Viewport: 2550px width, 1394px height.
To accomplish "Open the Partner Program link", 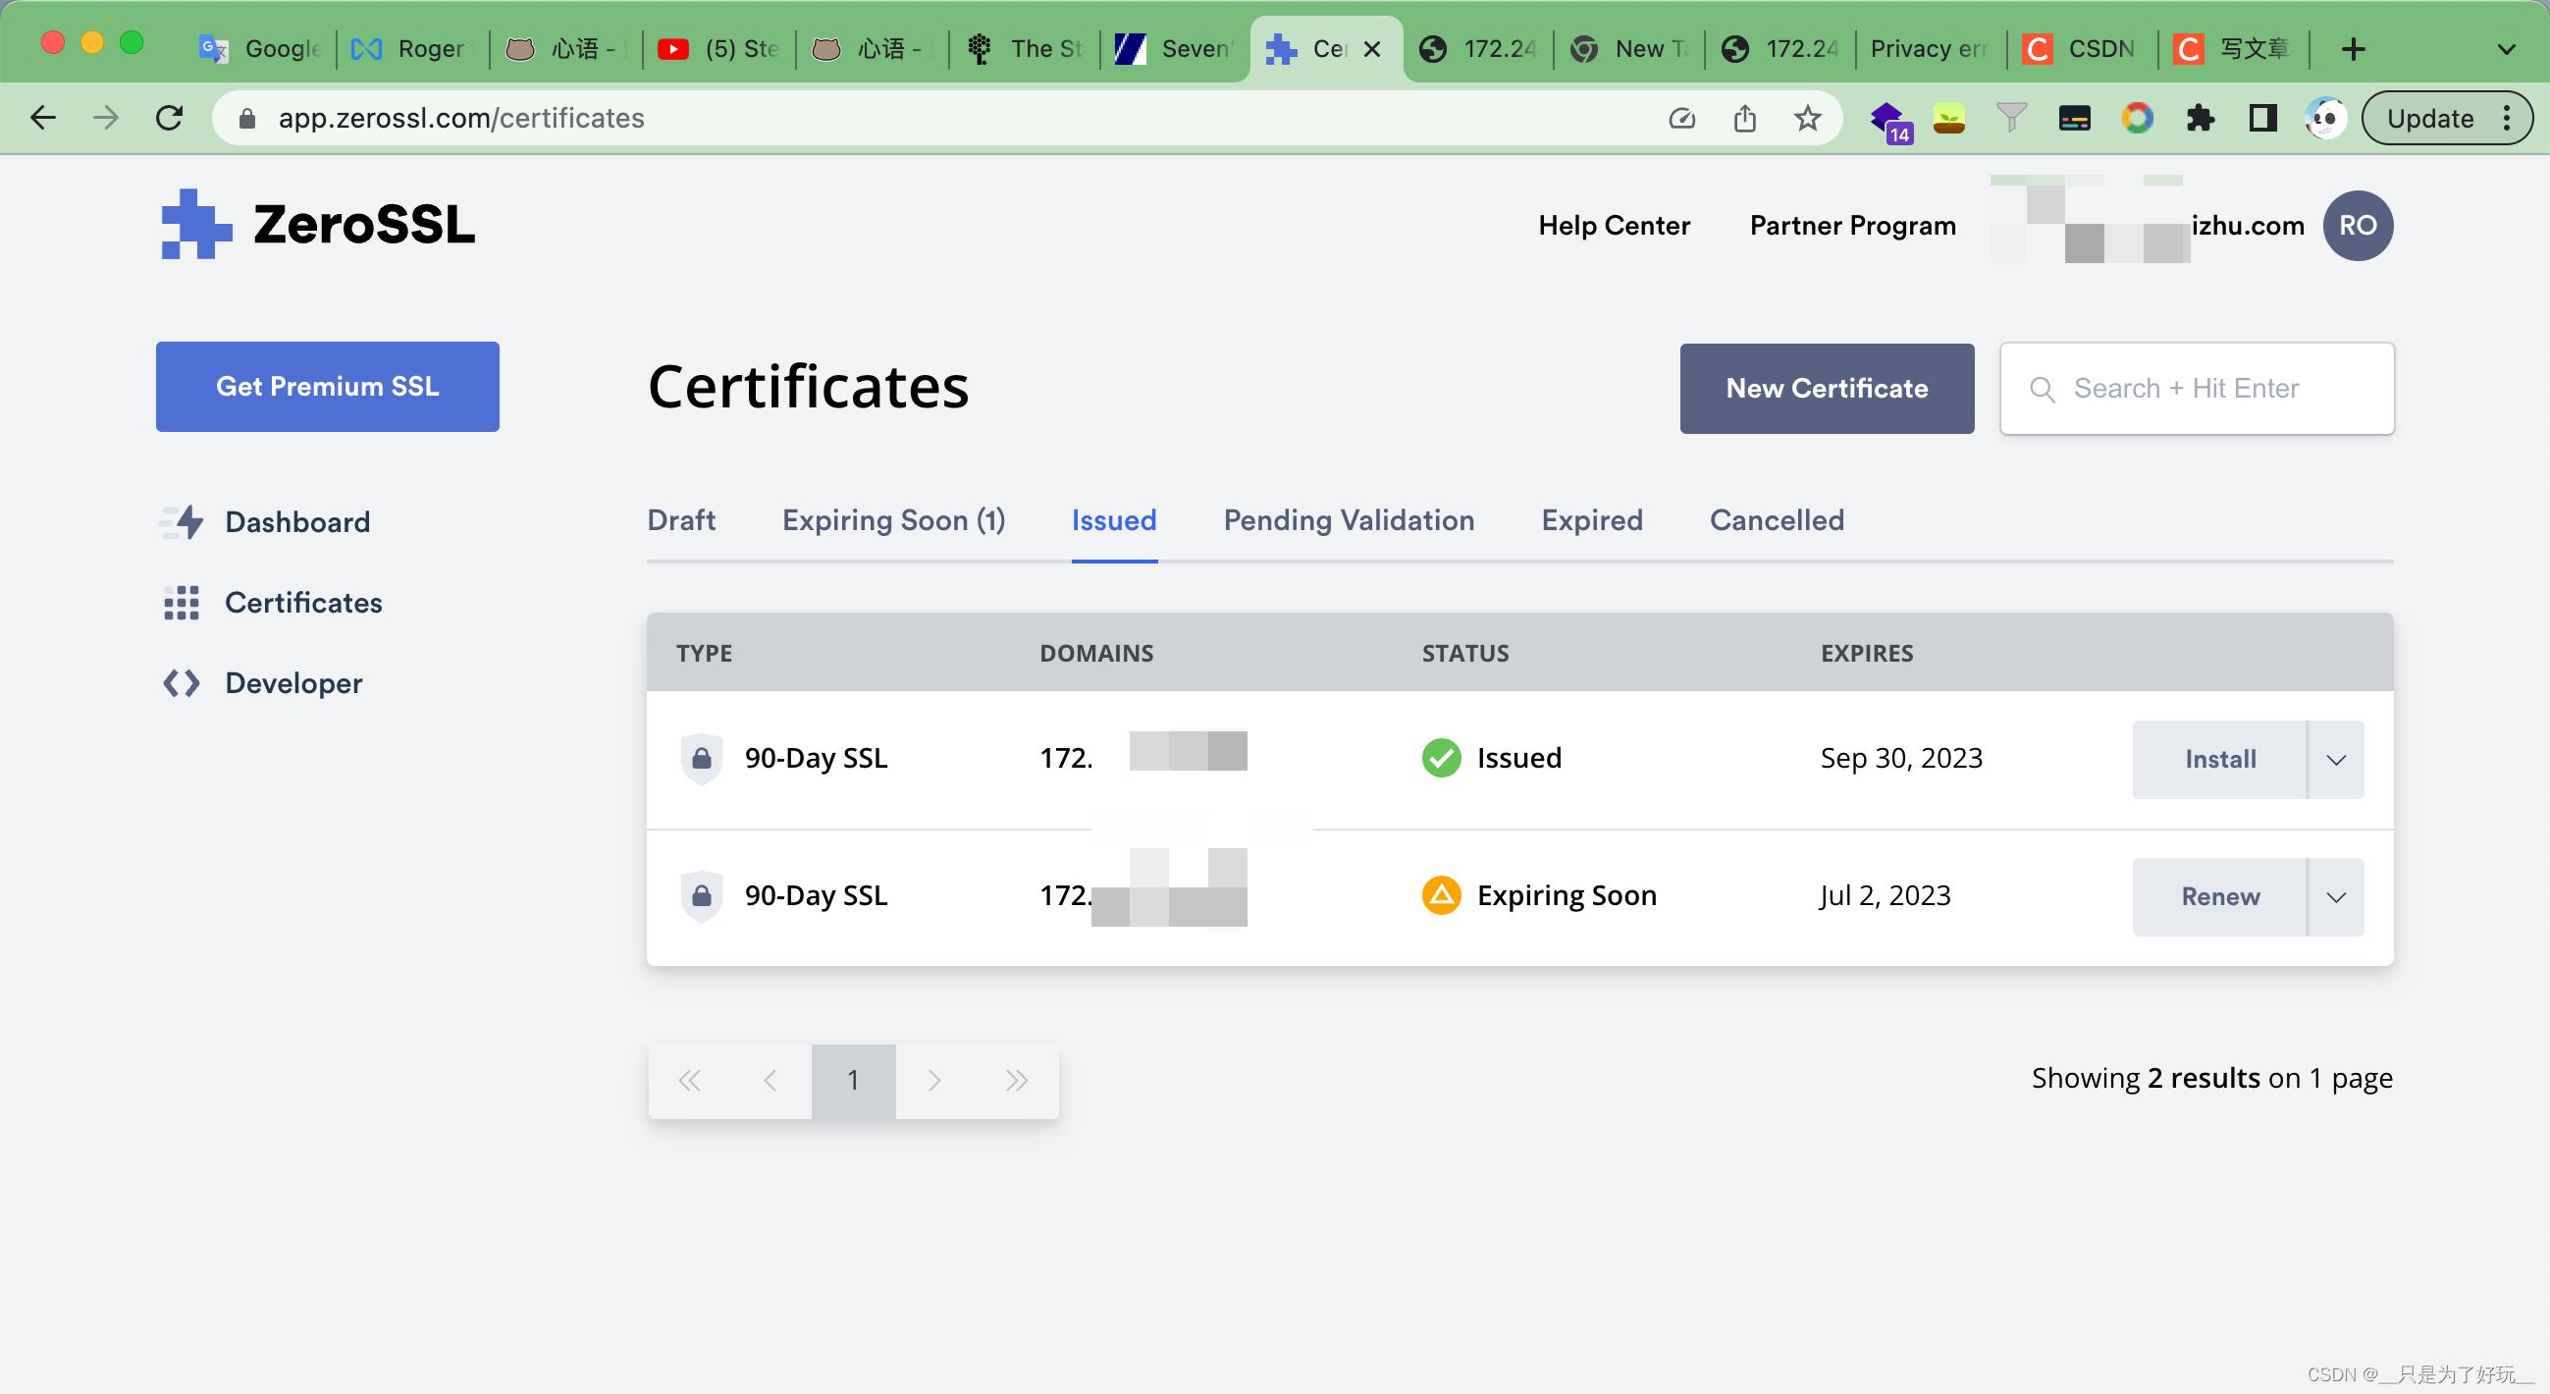I will [x=1852, y=226].
